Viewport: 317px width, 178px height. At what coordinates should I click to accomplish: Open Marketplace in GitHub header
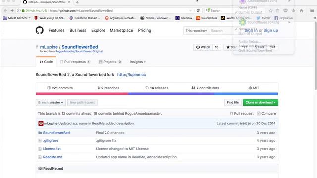tap(121, 30)
